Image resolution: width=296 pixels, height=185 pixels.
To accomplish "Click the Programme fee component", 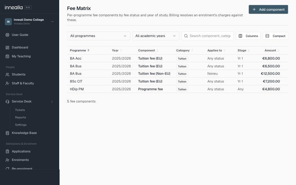I will [151, 89].
